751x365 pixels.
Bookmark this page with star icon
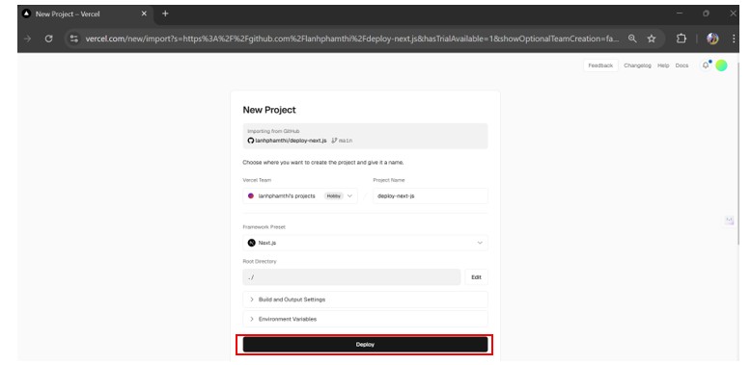(652, 39)
